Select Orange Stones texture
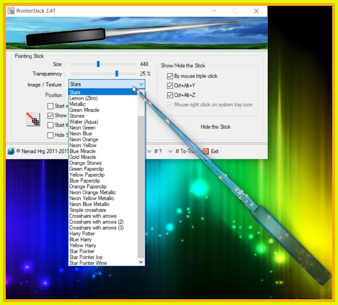 click(x=103, y=163)
